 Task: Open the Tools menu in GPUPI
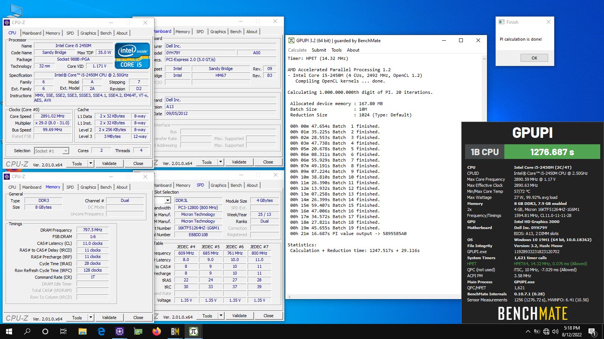[336, 50]
